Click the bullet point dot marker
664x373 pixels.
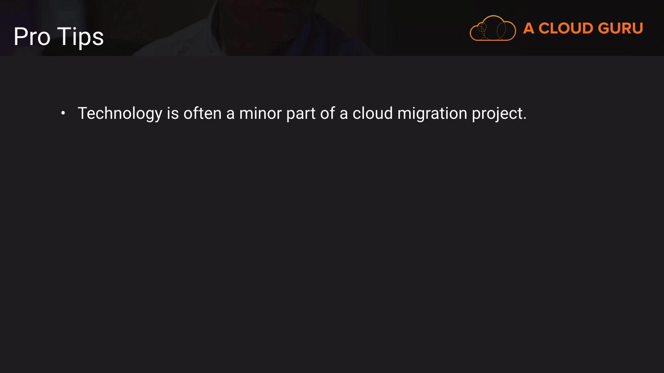(x=63, y=113)
